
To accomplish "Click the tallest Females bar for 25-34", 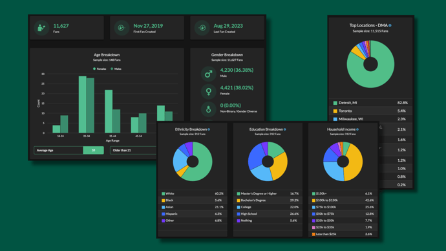I will tap(83, 104).
